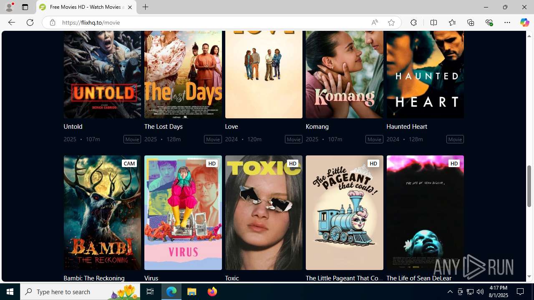Open the Untold movie poster
Viewport: 534px width, 300px height.
click(x=102, y=75)
